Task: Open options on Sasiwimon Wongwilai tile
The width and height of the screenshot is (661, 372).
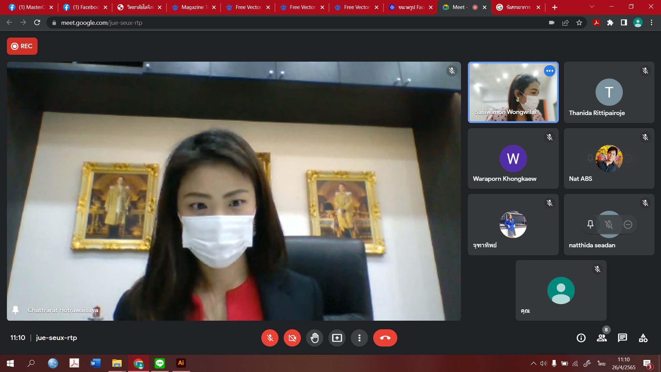Action: point(549,71)
